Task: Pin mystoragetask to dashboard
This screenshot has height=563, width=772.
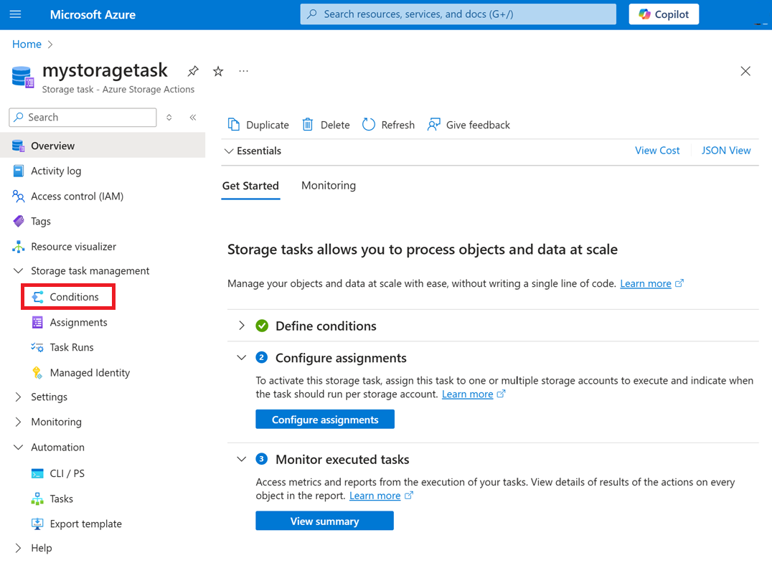Action: [x=193, y=71]
